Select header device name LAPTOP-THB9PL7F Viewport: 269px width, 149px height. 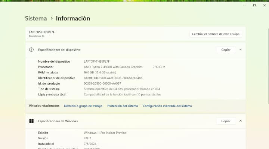42,32
